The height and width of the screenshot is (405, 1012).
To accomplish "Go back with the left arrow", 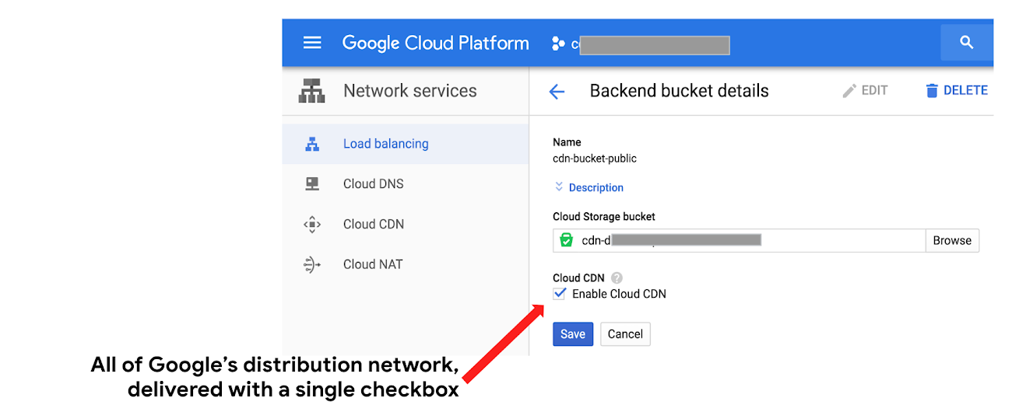I will (x=557, y=92).
